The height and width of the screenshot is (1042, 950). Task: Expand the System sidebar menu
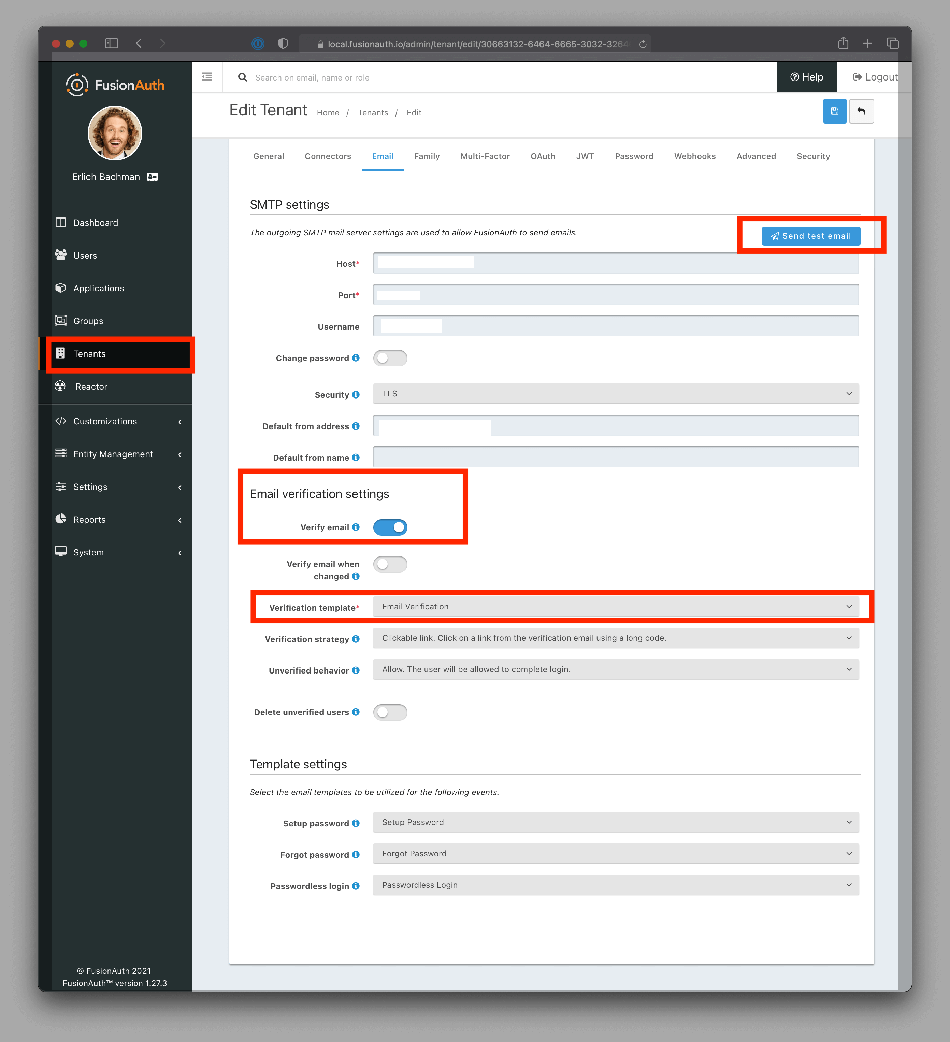[115, 552]
